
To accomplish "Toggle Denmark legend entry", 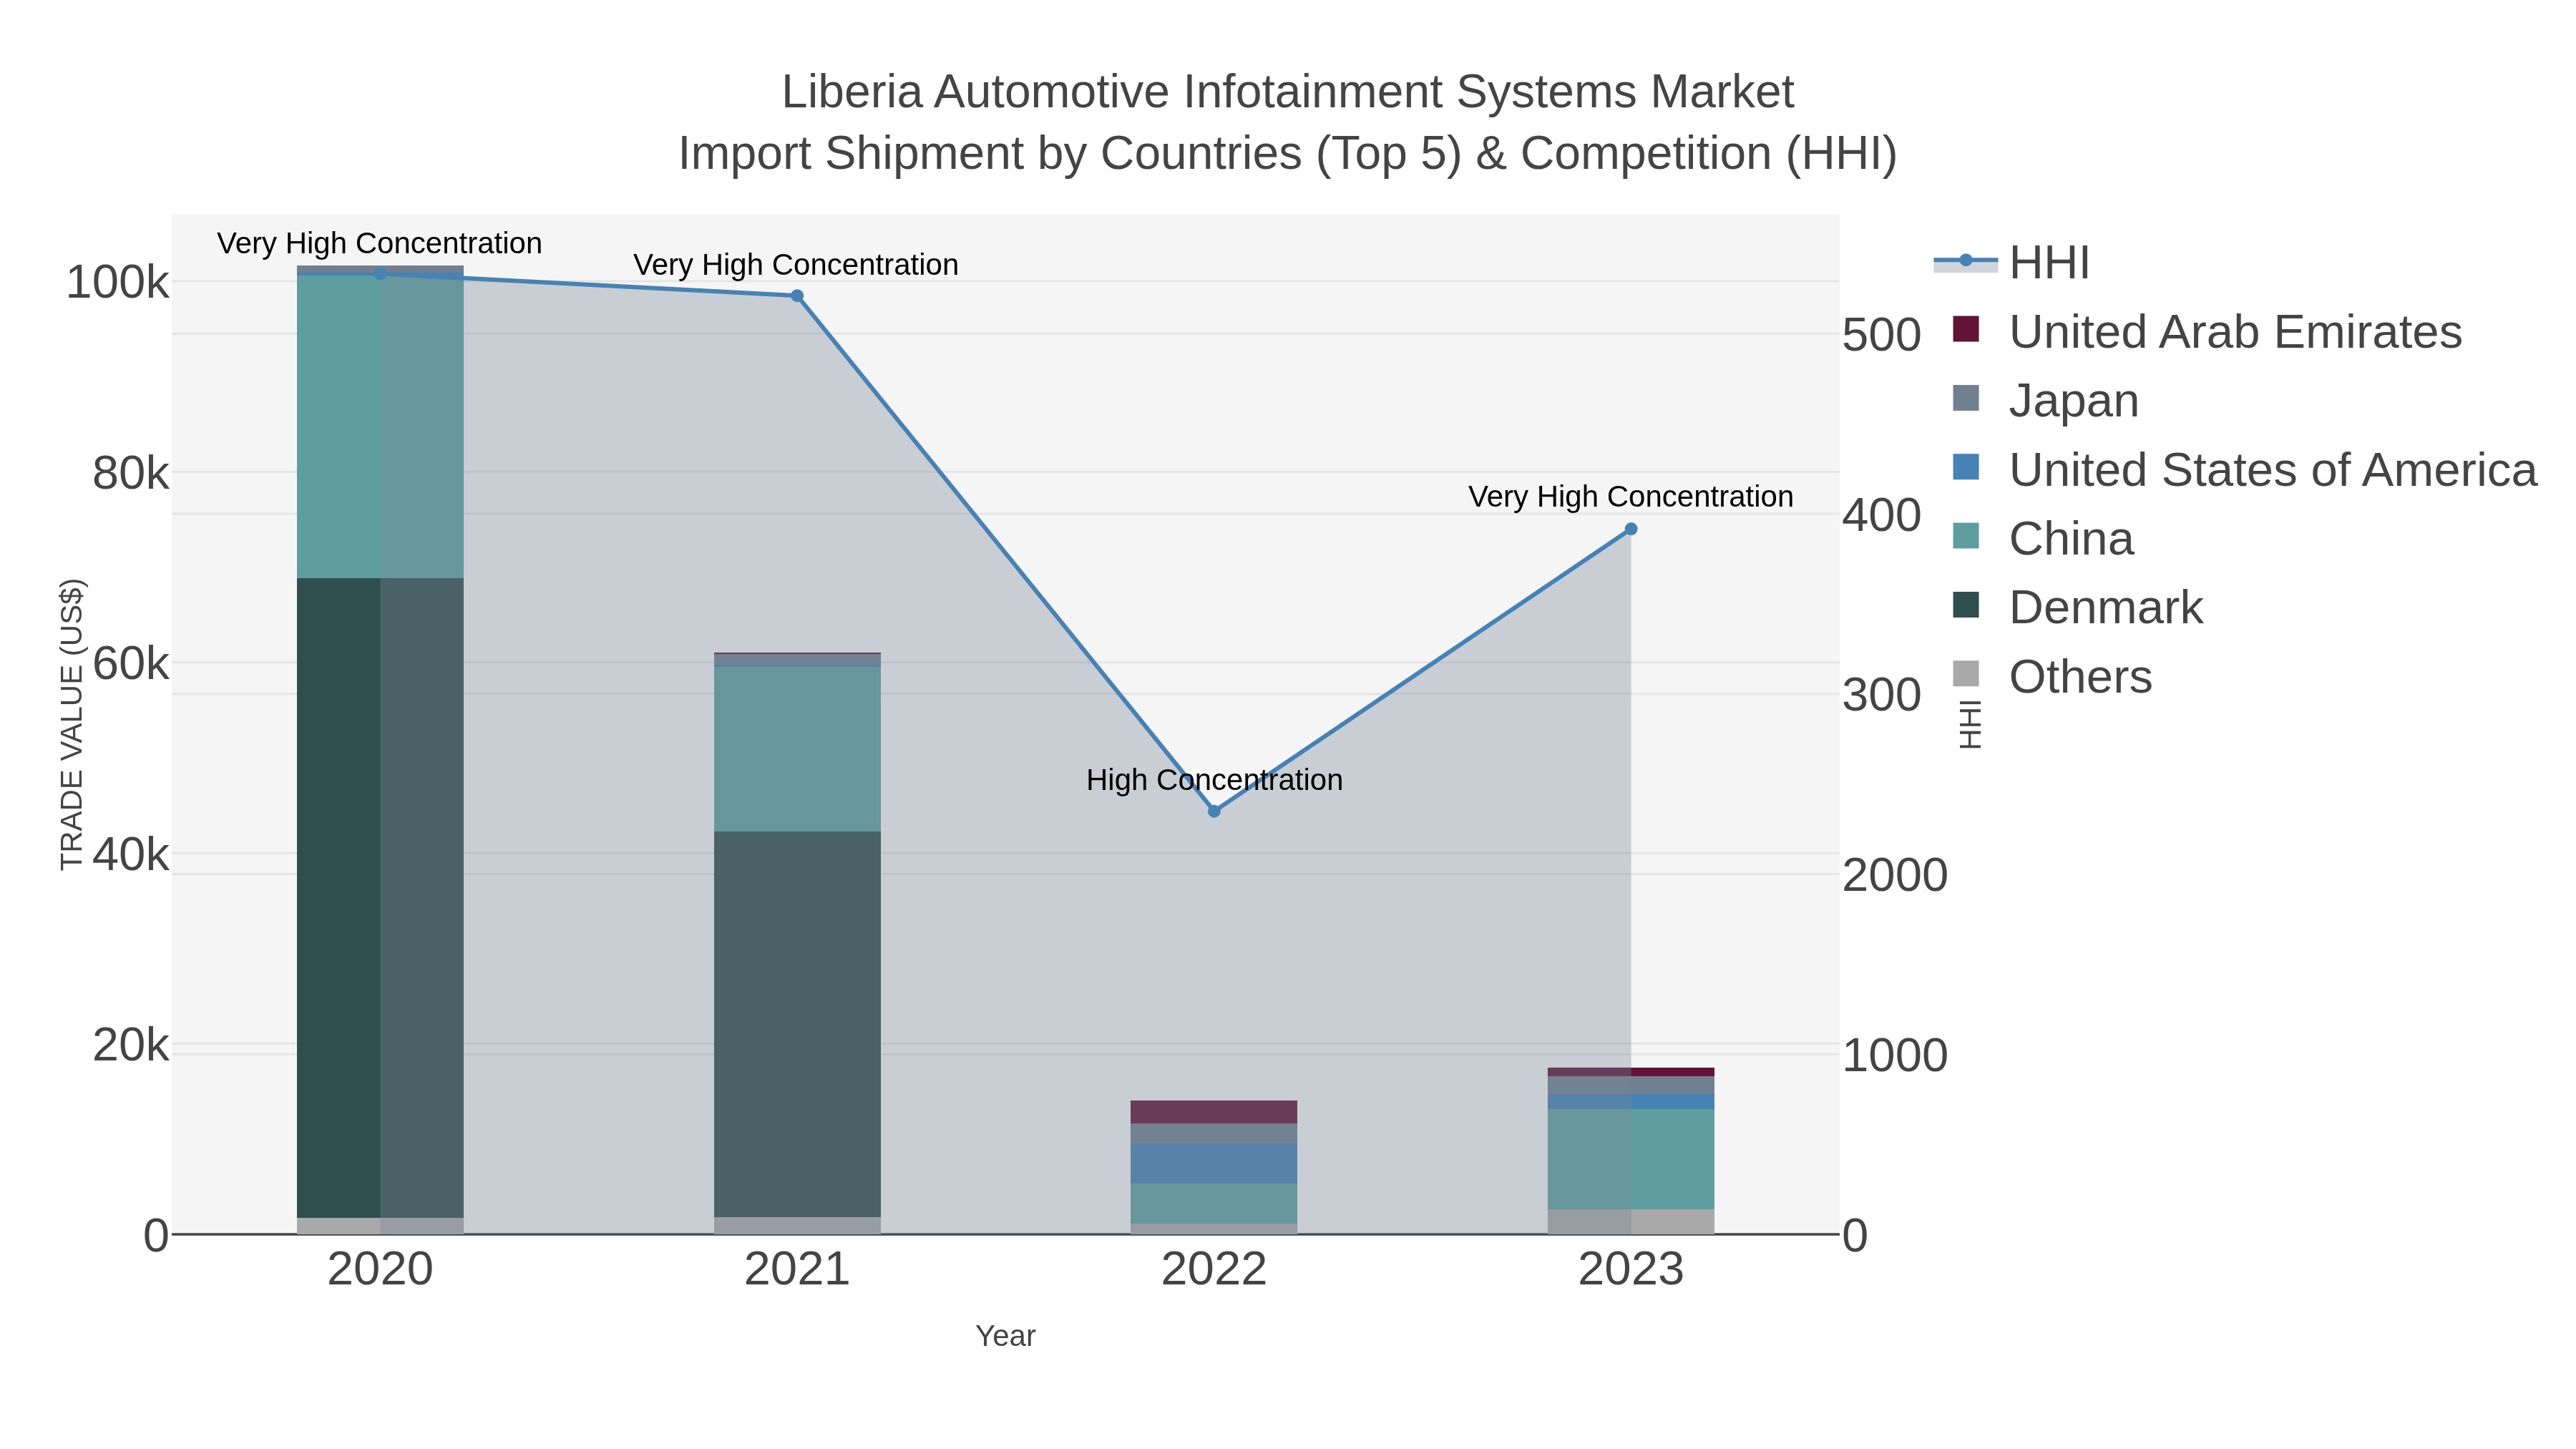I will [2077, 607].
